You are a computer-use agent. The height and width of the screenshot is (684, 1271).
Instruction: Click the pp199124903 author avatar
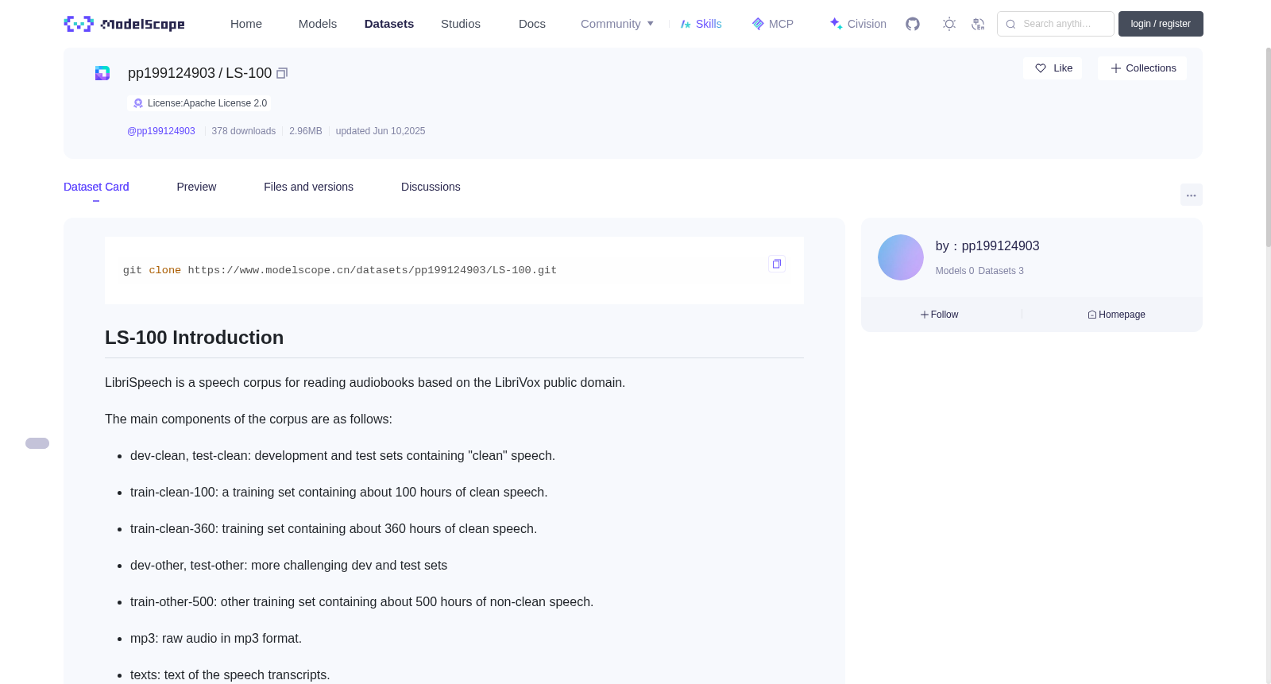[900, 257]
